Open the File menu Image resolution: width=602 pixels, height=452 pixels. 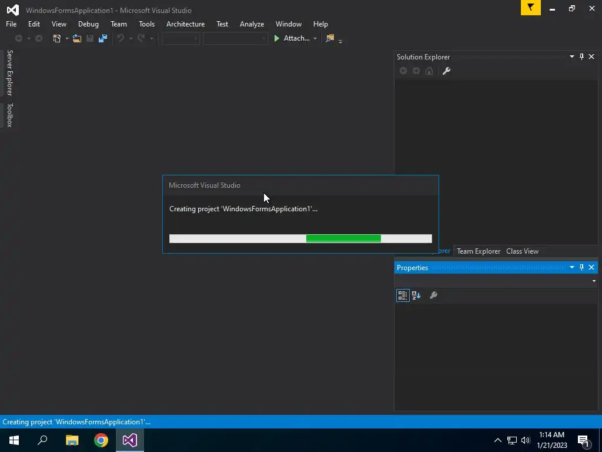pos(11,24)
